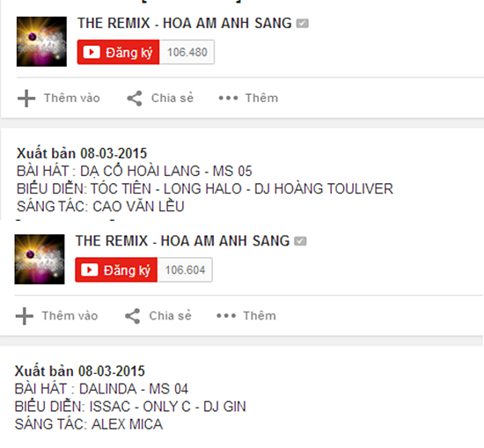Click the bottom channel avatar thumbnail
The height and width of the screenshot is (448, 484).
point(40,260)
